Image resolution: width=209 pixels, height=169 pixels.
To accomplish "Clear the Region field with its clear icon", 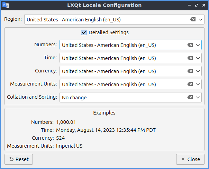I will tap(193, 20).
